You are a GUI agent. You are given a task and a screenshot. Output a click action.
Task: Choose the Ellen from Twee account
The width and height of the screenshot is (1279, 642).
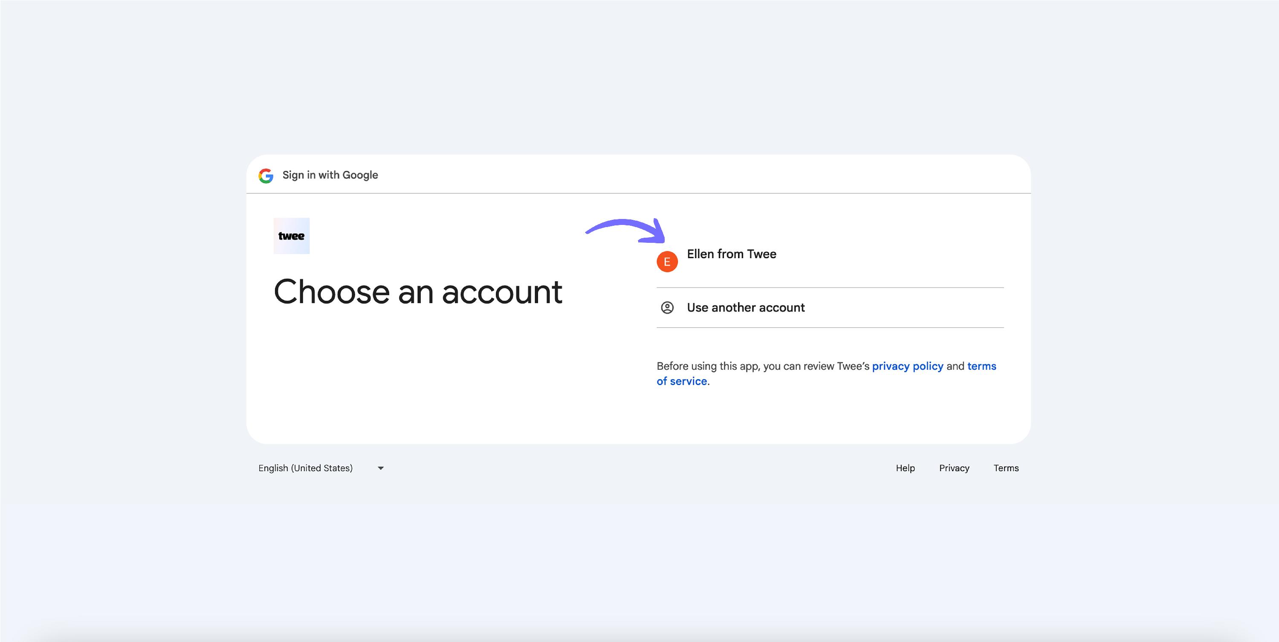tap(830, 261)
